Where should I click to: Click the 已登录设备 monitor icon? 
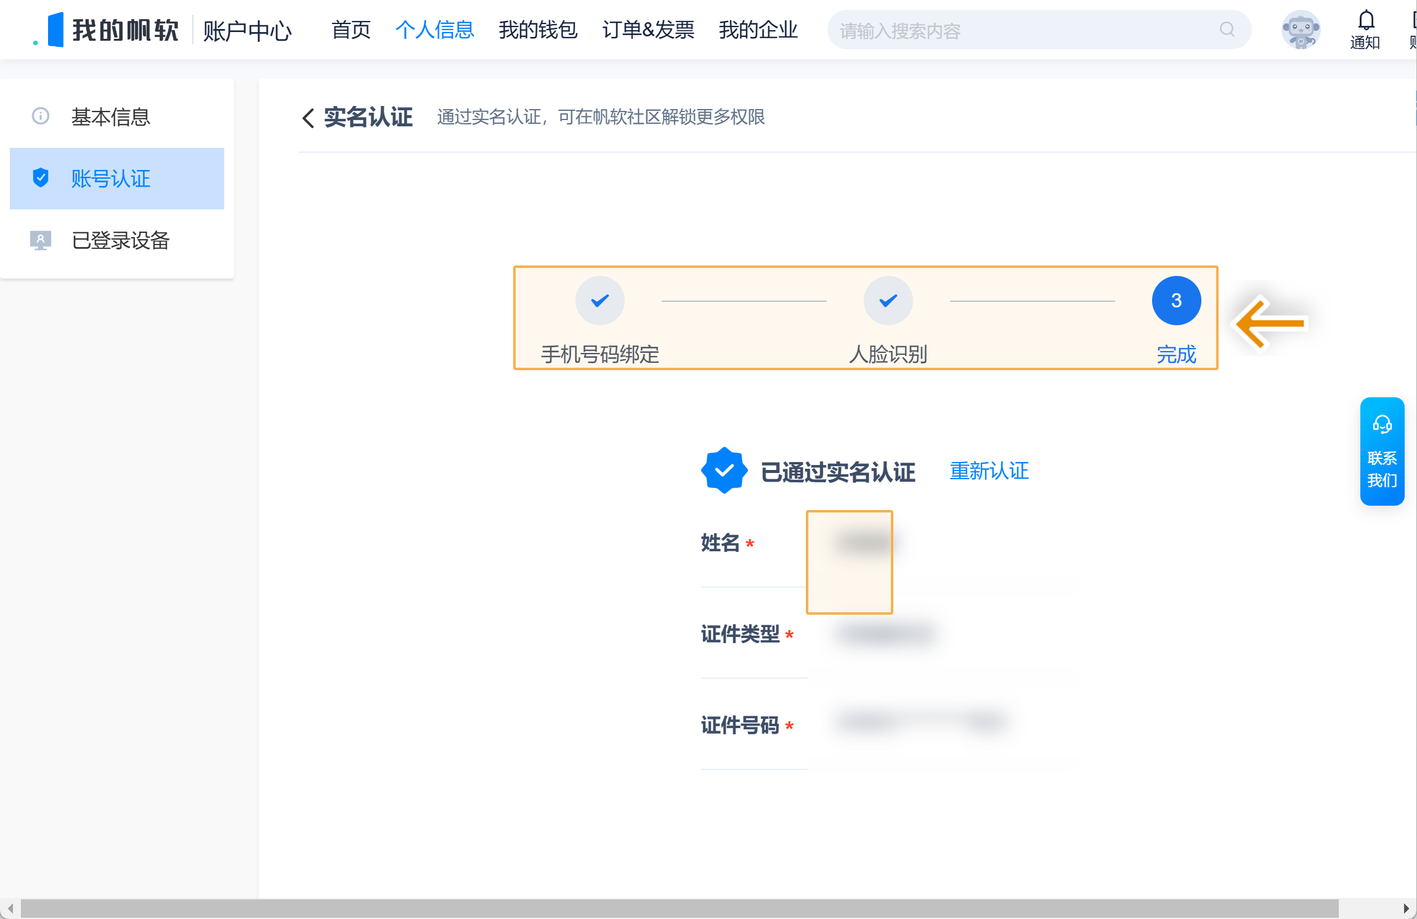pos(41,240)
